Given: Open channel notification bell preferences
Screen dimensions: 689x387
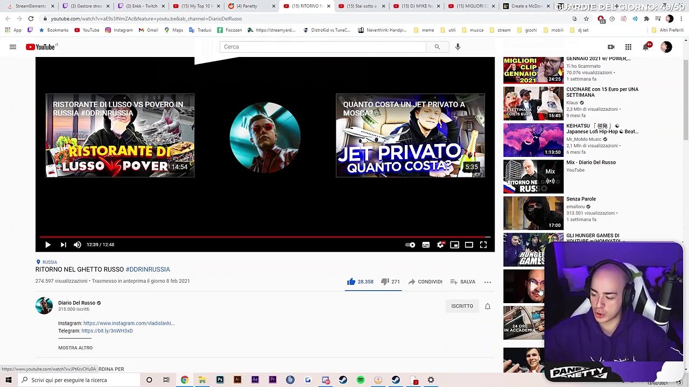Looking at the screenshot, I should pyautogui.click(x=488, y=306).
